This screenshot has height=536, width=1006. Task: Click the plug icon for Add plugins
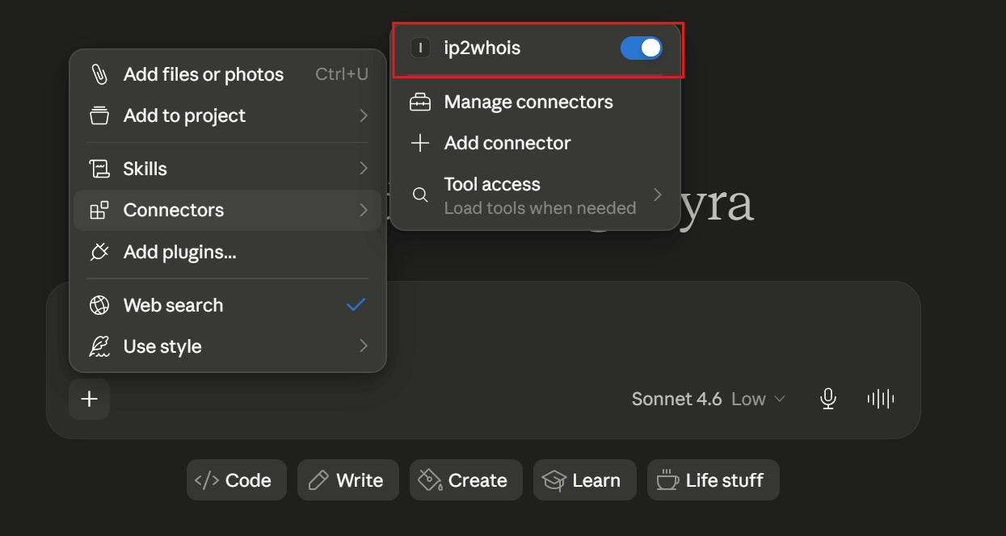coord(99,252)
